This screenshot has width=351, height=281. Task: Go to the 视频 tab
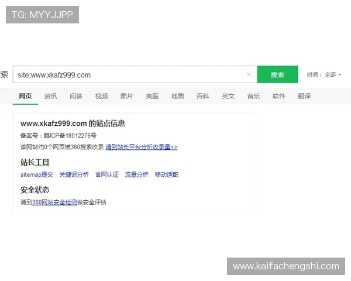pyautogui.click(x=101, y=96)
